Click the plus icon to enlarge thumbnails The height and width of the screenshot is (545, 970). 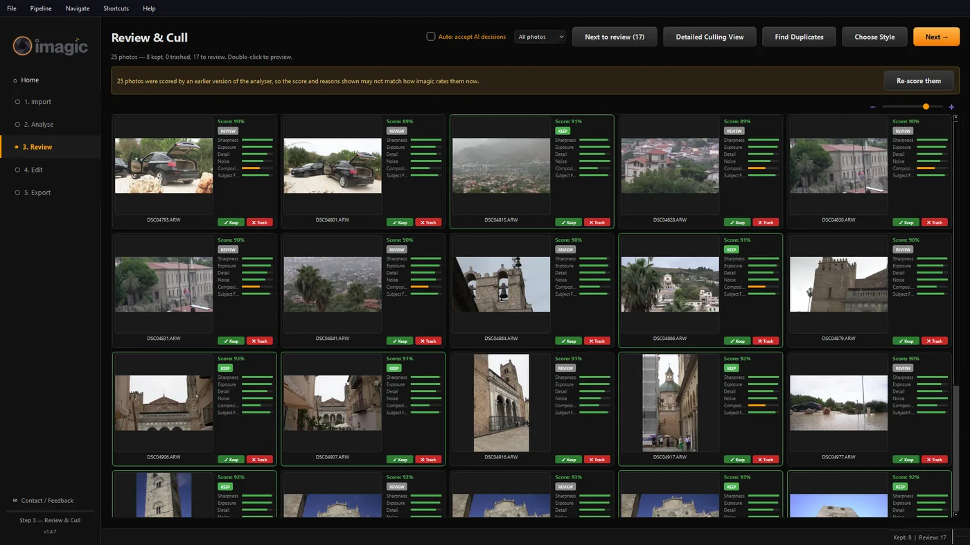pos(951,107)
